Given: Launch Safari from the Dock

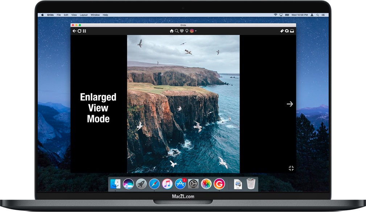Looking at the screenshot, I should click(154, 184).
